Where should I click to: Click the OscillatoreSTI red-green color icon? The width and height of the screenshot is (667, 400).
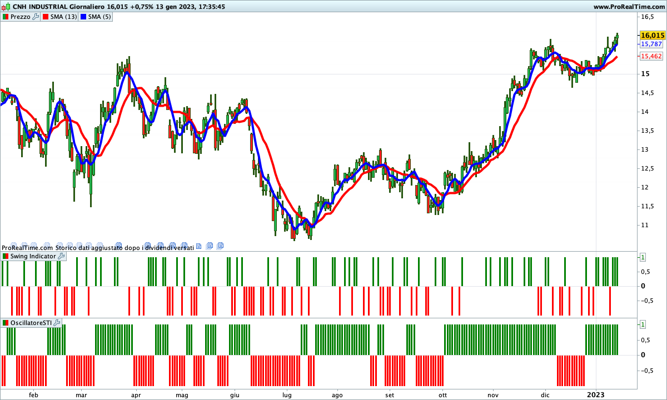[6, 323]
